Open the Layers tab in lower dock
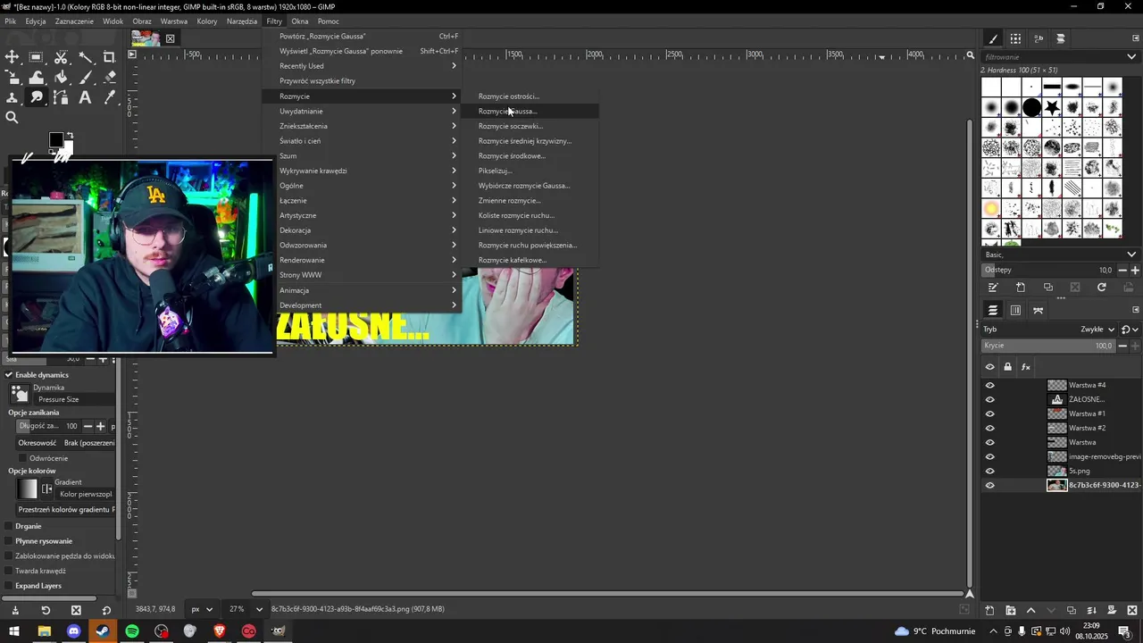This screenshot has height=643, width=1143. point(992,310)
